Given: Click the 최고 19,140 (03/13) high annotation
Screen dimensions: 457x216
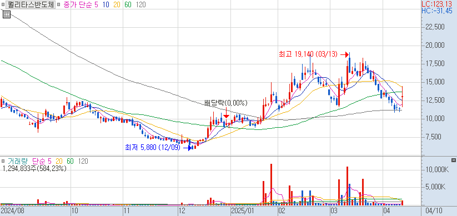Looking at the screenshot, I should [308, 54].
